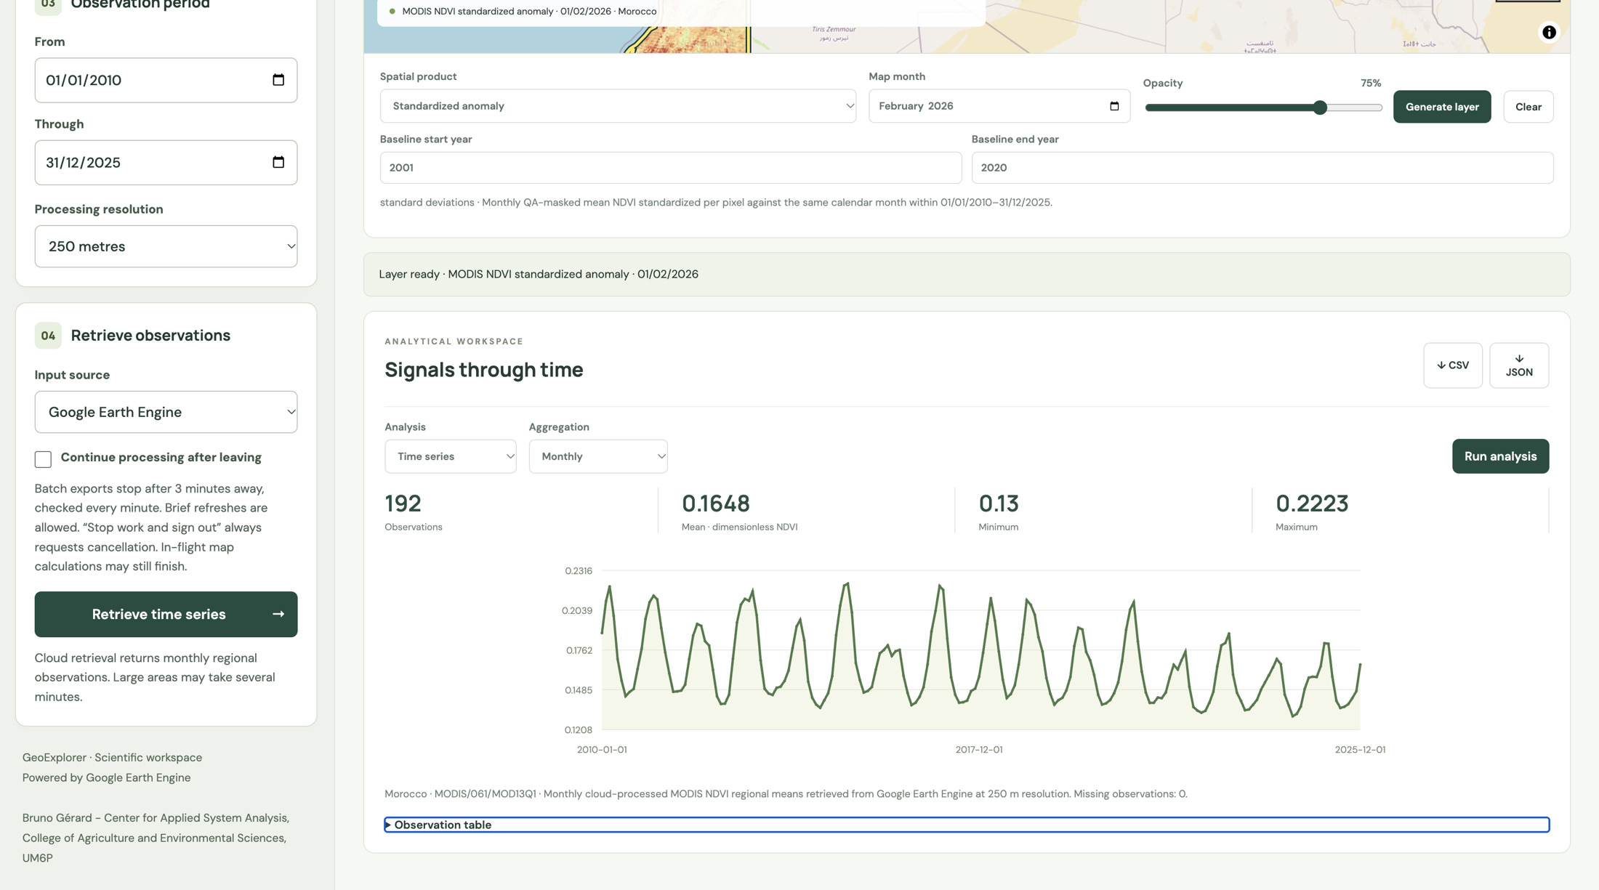Click the From date field value

(84, 80)
